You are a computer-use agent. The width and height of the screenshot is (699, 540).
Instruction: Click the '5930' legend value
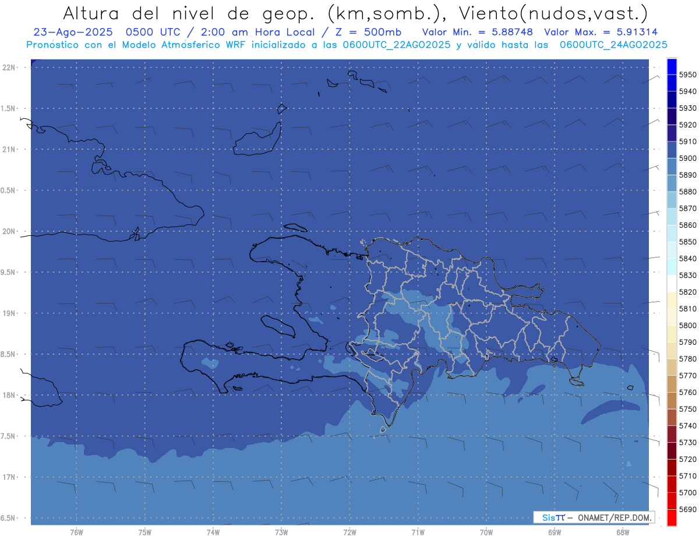687,108
